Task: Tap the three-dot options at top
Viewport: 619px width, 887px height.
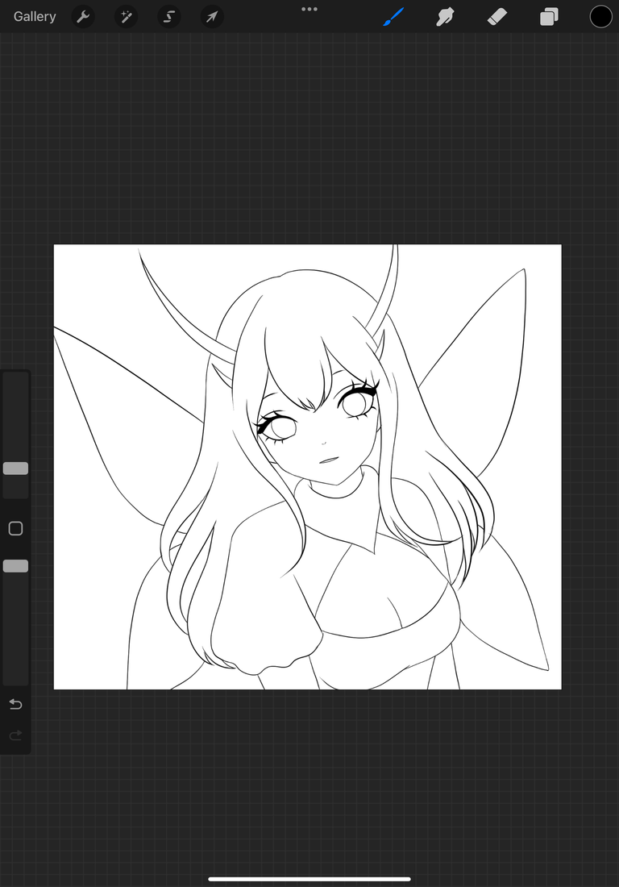Action: [309, 9]
